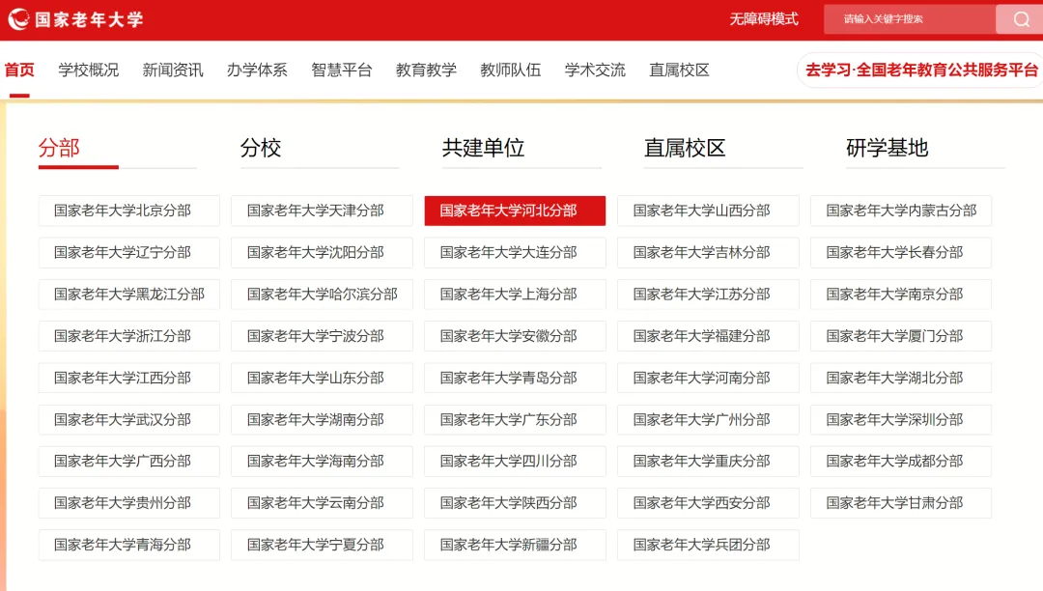Open the 新闻资讯 menu

(x=173, y=70)
